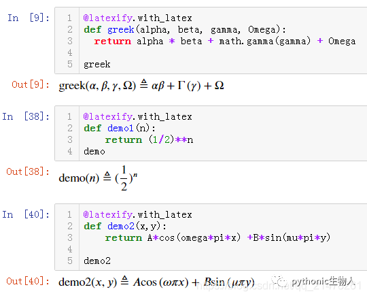367x298 pixels.
Task: Click the Out[40] output prompt
Action: 28,281
